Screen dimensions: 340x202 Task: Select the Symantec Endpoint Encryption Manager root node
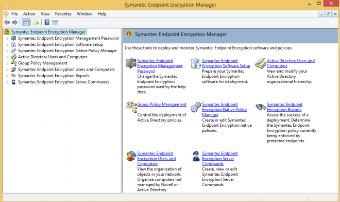[x=48, y=32]
